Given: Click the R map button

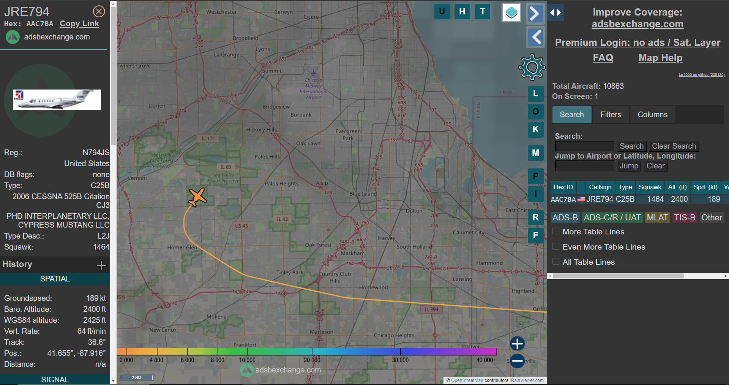Looking at the screenshot, I should [535, 217].
